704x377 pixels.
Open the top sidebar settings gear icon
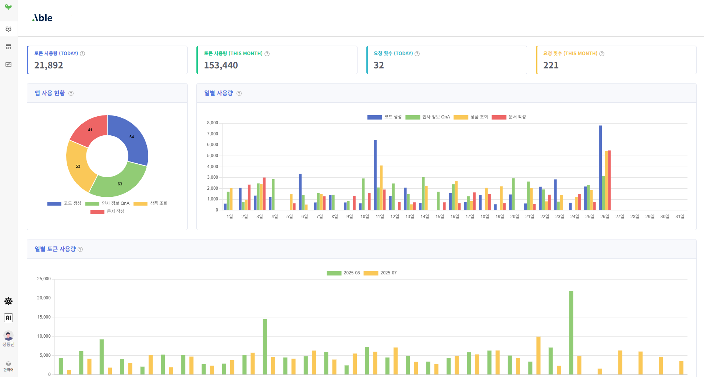pyautogui.click(x=8, y=29)
